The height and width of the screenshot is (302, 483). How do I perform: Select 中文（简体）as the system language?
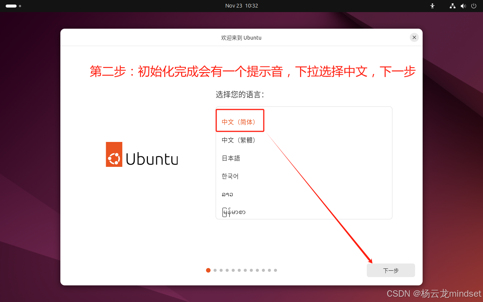tap(239, 121)
